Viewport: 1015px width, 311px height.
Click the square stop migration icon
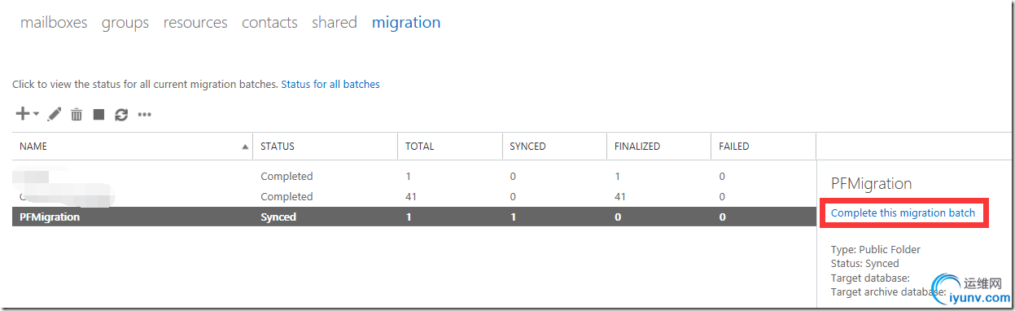pos(98,115)
